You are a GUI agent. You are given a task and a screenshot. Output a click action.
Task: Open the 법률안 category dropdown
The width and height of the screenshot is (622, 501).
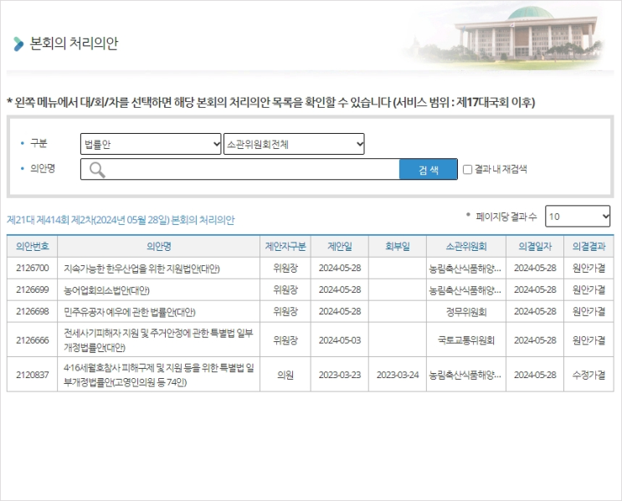(151, 144)
